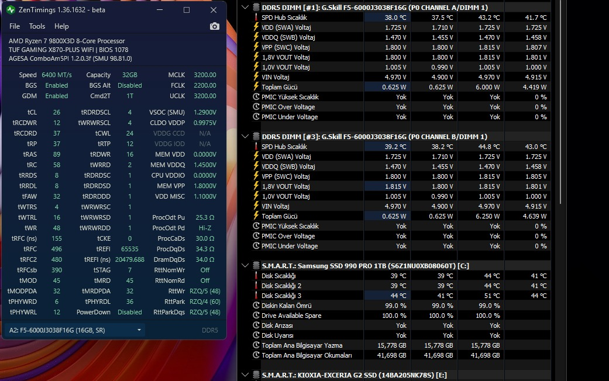609x381 pixels.
Task: Click the lightning icon for DIMM #3 VDD (SWA) Voltaj
Action: (256, 157)
